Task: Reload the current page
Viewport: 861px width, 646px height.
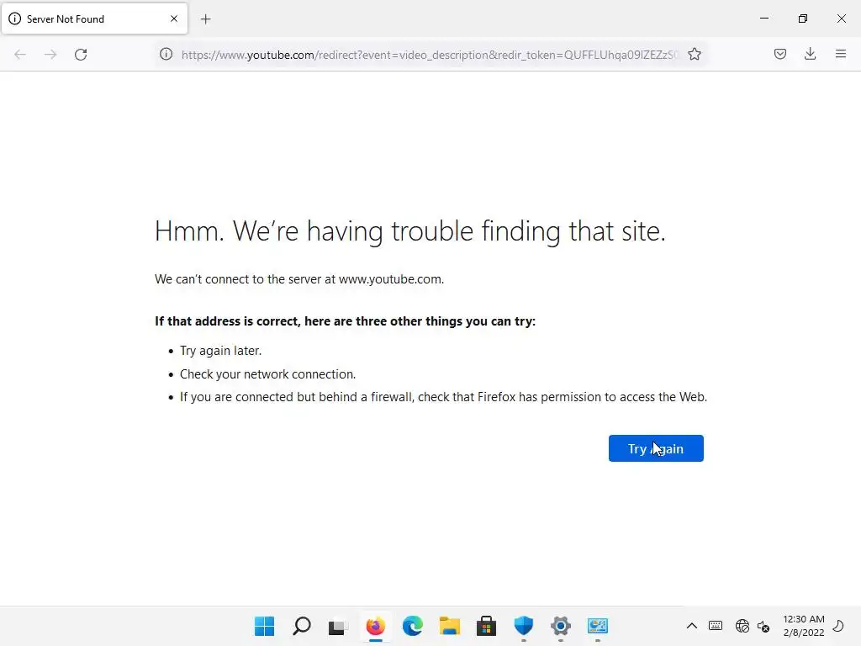Action: (x=81, y=55)
